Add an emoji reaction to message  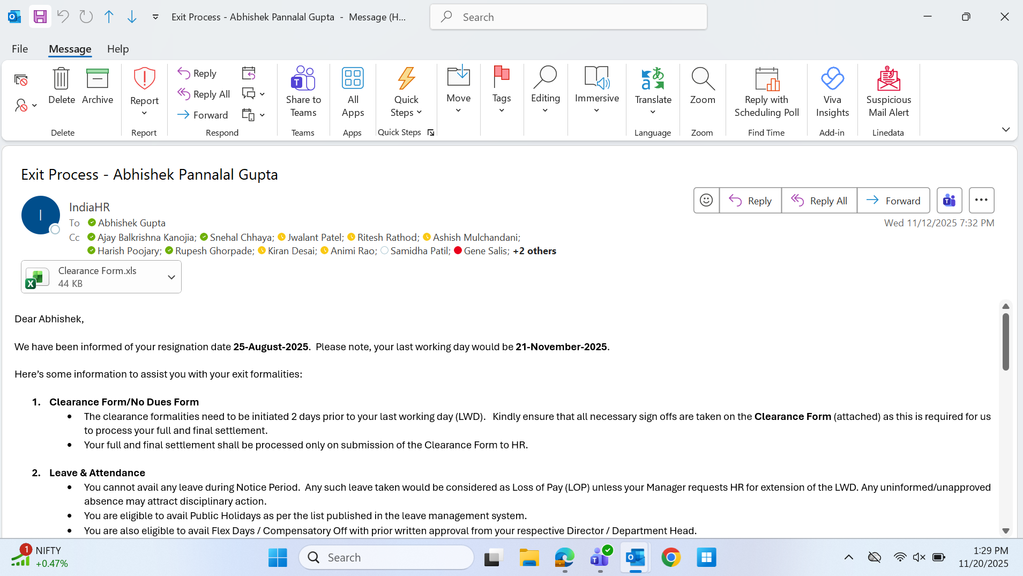tap(706, 201)
